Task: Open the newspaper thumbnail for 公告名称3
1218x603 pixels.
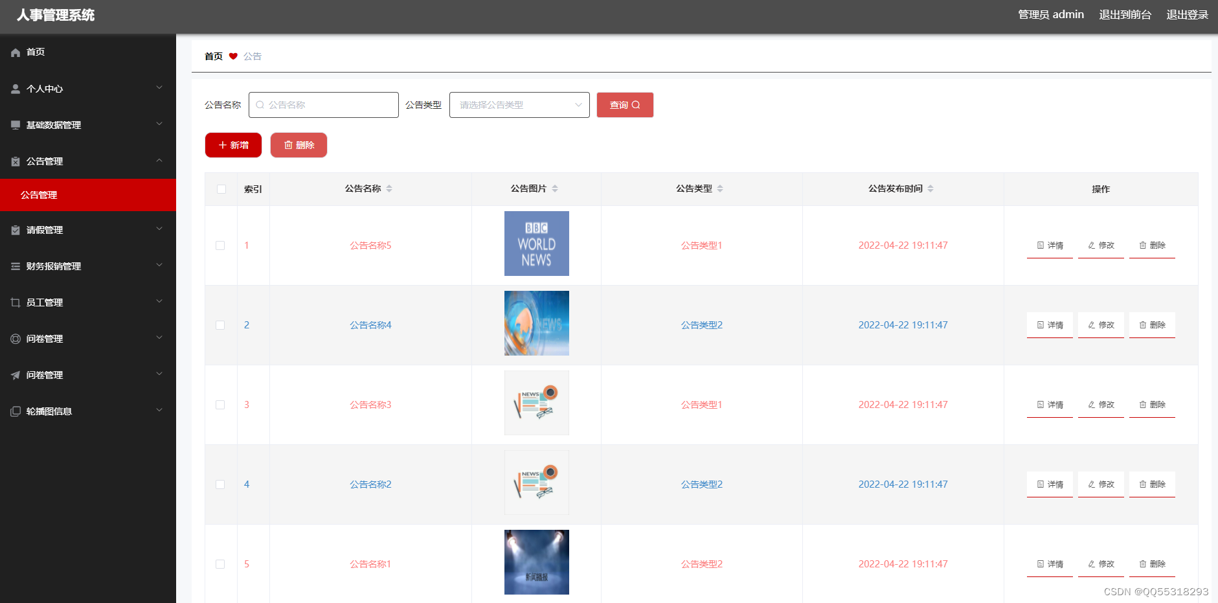Action: pyautogui.click(x=537, y=403)
